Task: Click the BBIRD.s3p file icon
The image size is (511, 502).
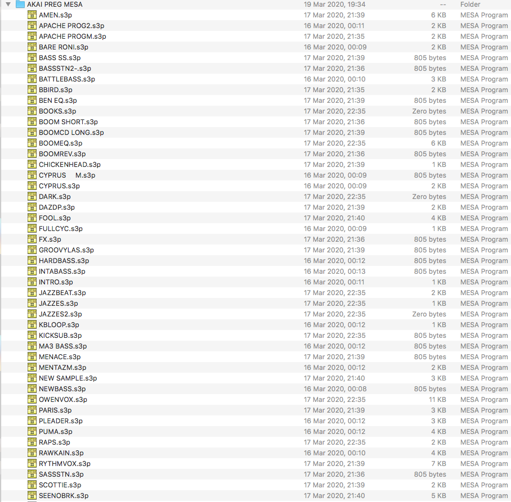Action: pos(32,90)
